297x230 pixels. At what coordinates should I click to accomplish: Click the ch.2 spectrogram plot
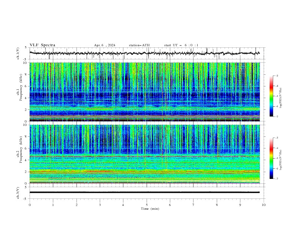tap(145, 154)
